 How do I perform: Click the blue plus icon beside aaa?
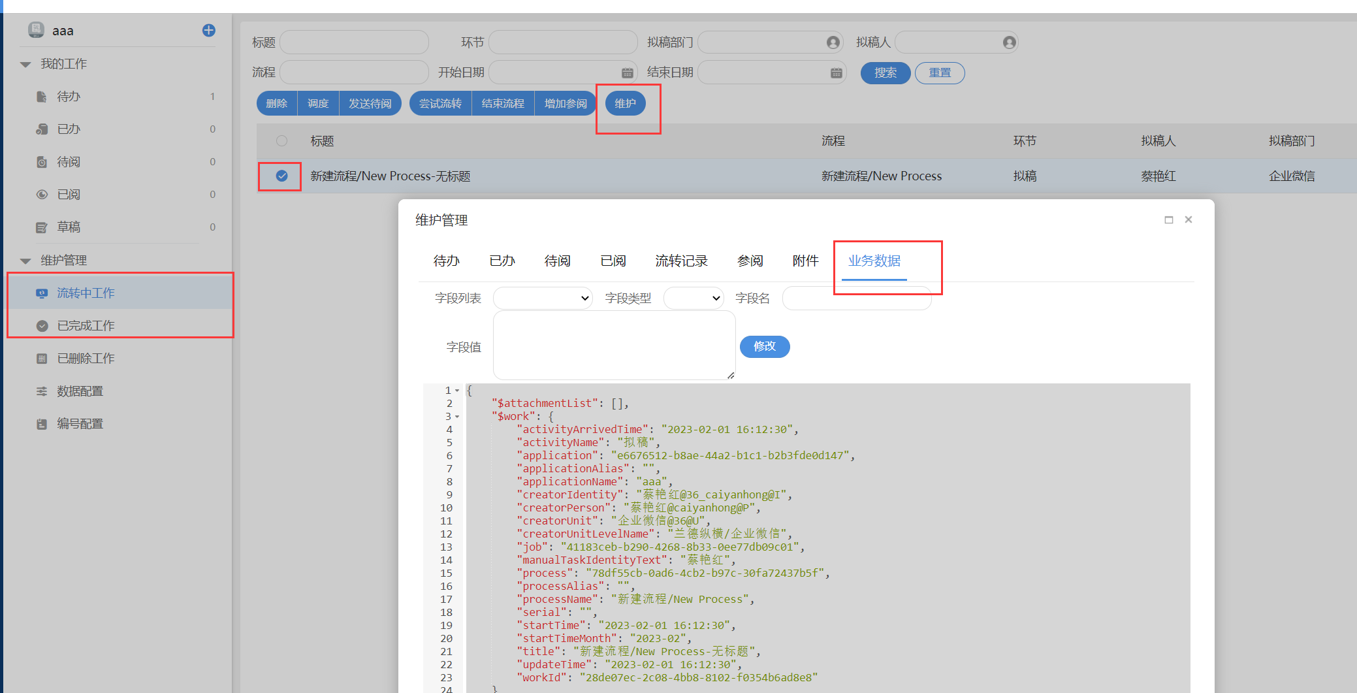pos(209,31)
